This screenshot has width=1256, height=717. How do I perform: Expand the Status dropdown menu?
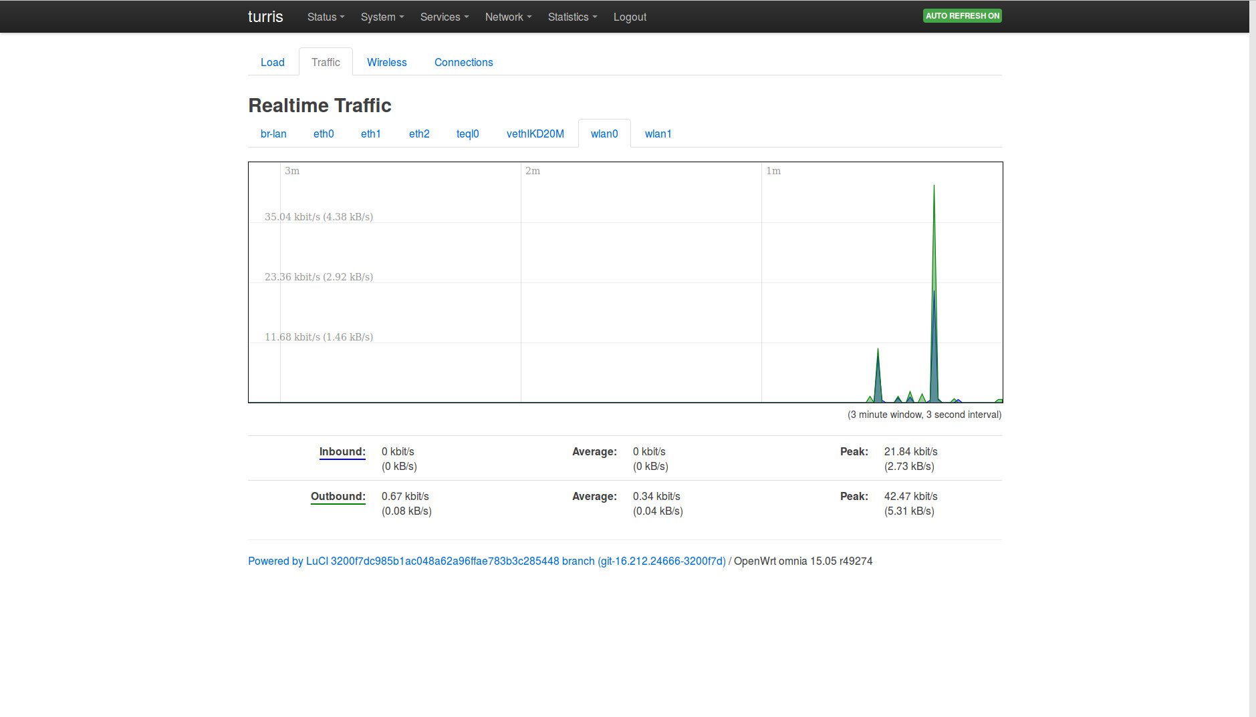[326, 17]
